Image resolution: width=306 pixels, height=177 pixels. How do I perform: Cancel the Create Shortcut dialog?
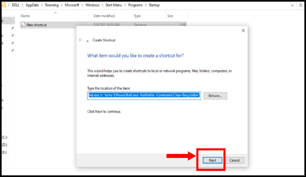(234, 160)
